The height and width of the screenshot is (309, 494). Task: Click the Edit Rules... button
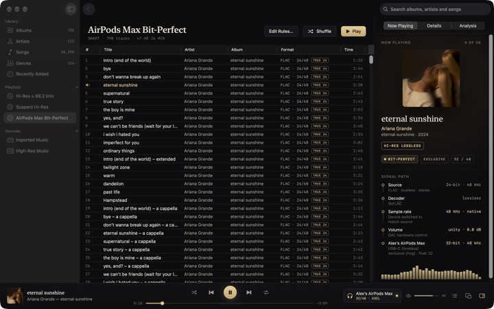click(281, 31)
